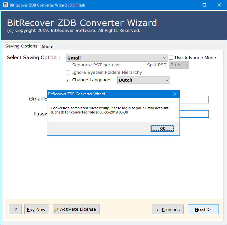Image resolution: width=227 pixels, height=225 pixels.
Task: Uncheck the Change Language checkbox
Action: coord(68,80)
